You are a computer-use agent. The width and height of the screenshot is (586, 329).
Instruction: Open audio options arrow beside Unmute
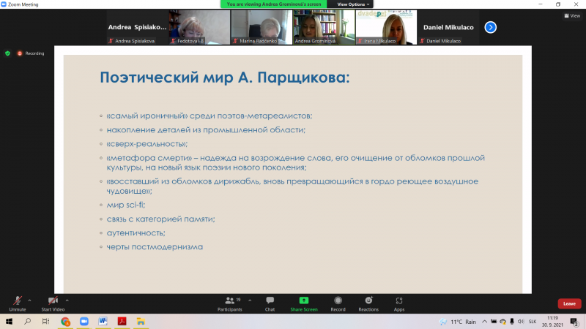tap(30, 300)
